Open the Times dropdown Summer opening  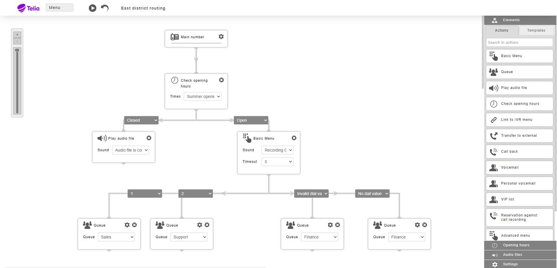click(203, 96)
